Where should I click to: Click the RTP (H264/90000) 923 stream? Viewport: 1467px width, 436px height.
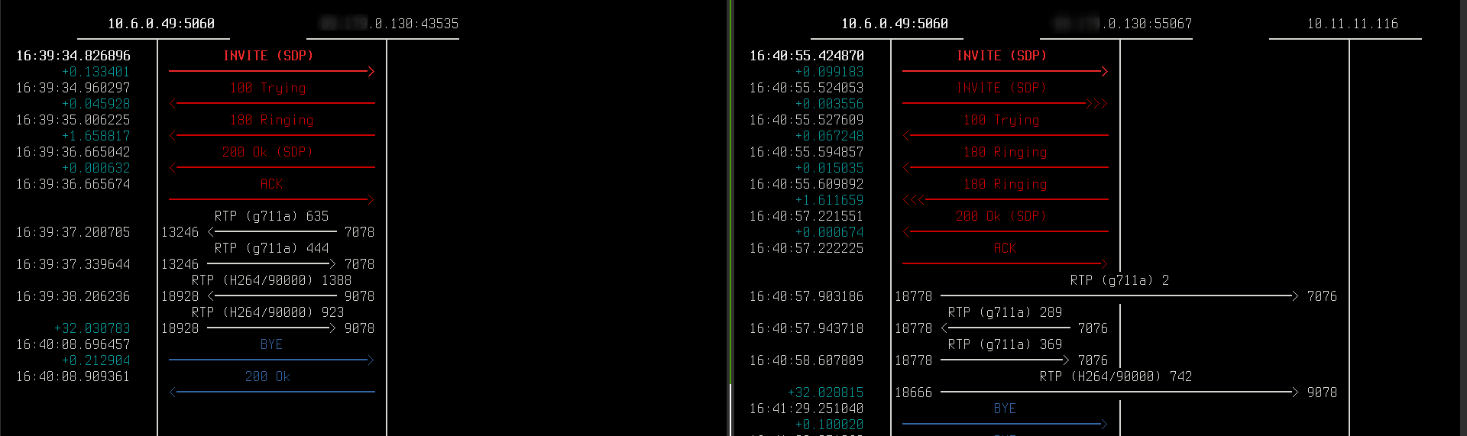point(271,313)
